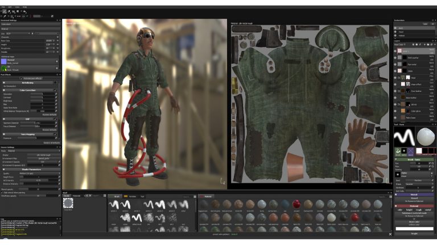Remove the Metallic channel
Screen dimensions: 437x245
(x=57, y=52)
